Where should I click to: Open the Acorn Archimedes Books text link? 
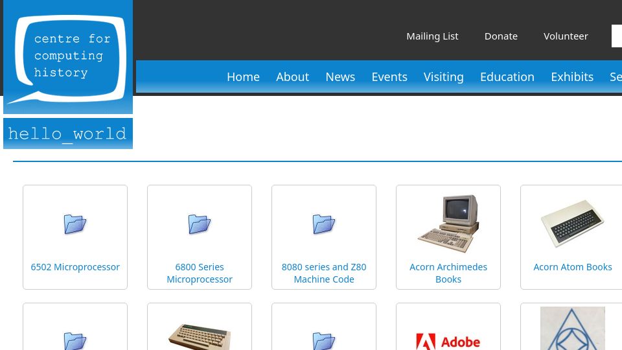coord(448,273)
